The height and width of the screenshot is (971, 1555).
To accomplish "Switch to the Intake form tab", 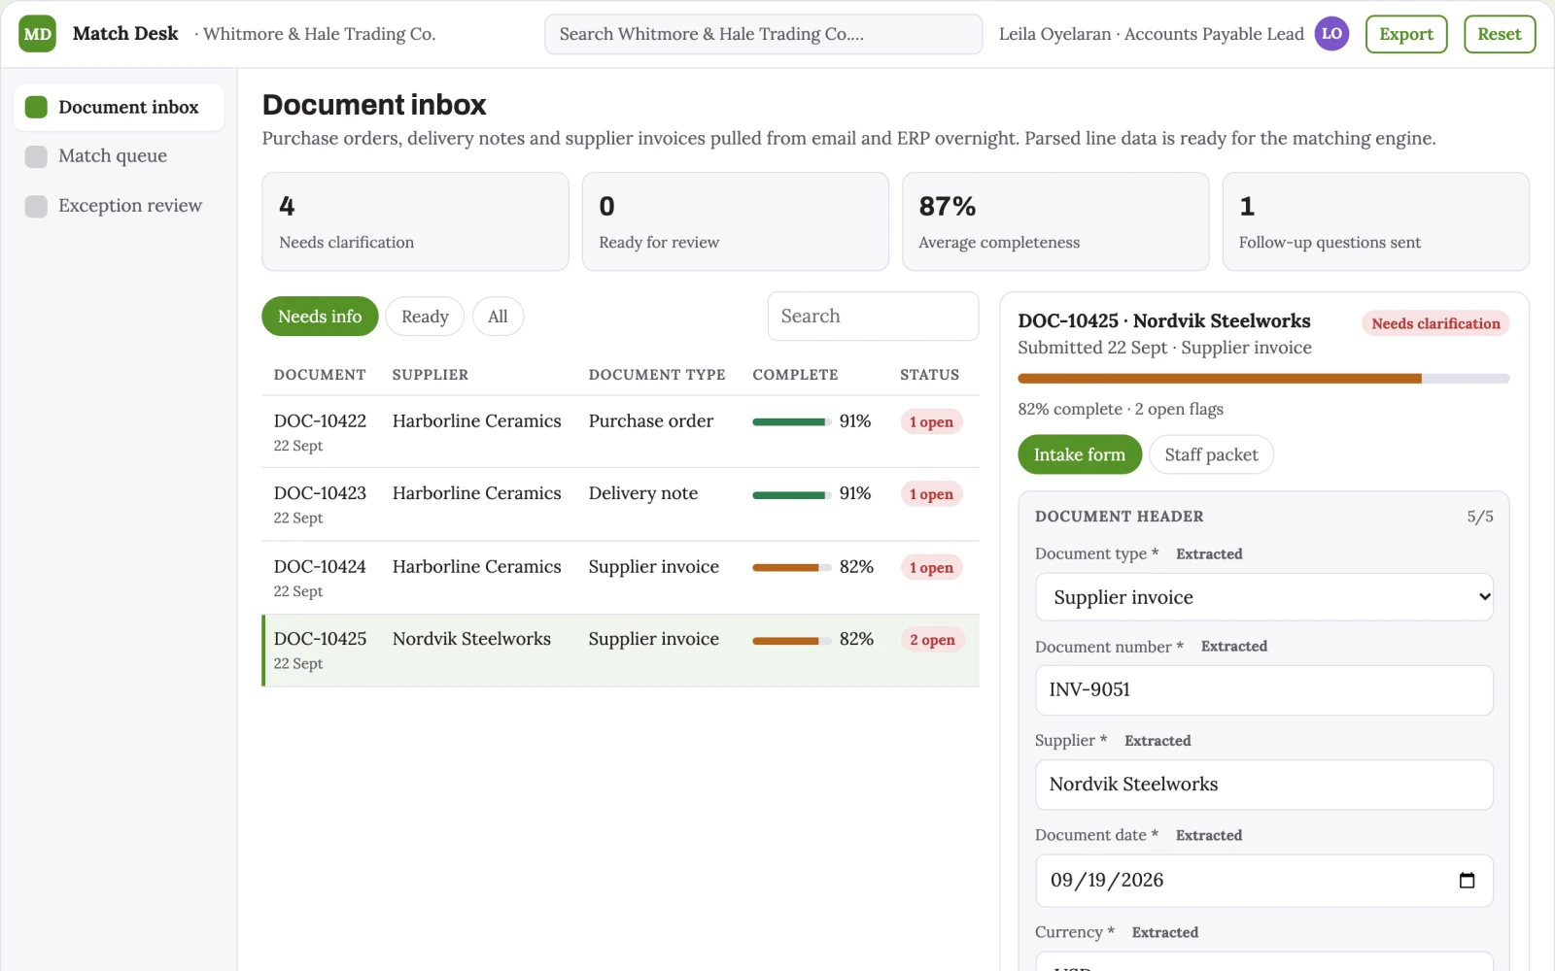I will click(1080, 454).
